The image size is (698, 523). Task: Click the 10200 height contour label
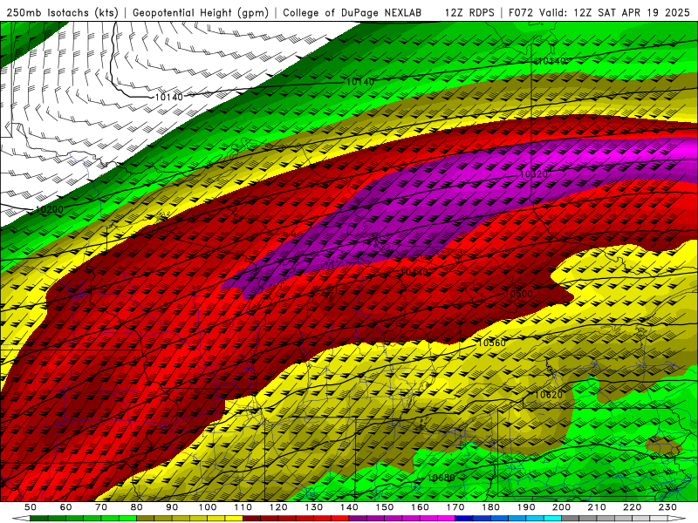point(50,209)
